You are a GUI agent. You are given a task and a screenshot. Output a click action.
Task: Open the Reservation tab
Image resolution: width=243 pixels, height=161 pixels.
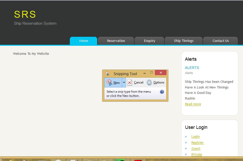[116, 41]
